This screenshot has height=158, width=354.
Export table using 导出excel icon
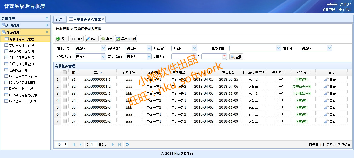point(118,39)
